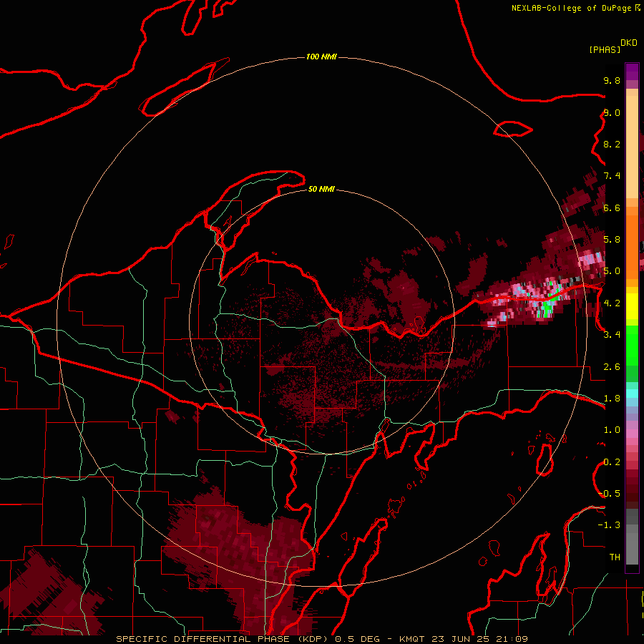This screenshot has width=644, height=644.
Task: Click the 1.8 value on the color scale
Action: pyautogui.click(x=612, y=399)
